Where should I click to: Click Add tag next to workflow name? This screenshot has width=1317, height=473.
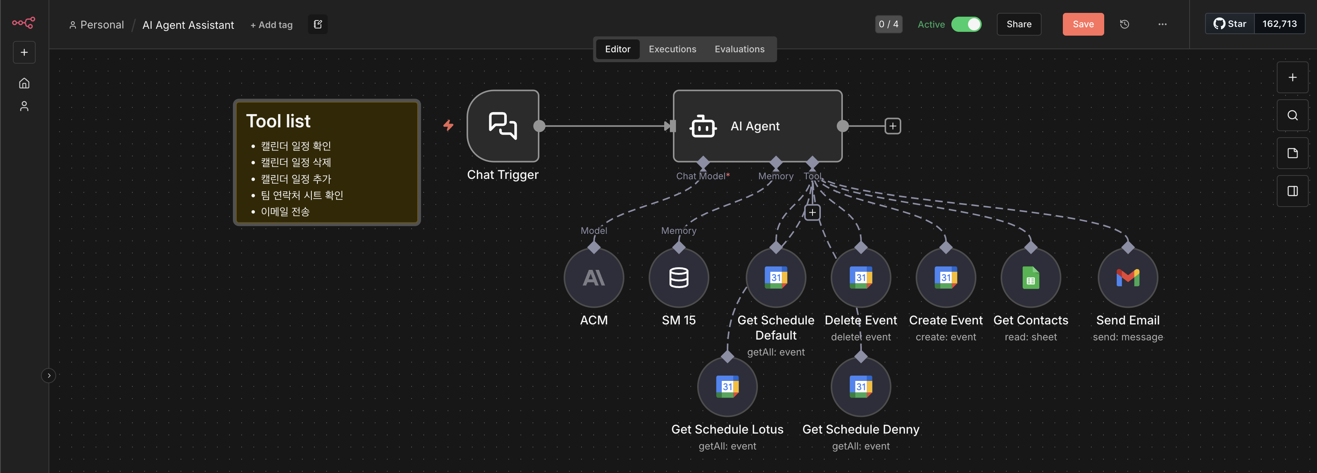coord(272,25)
